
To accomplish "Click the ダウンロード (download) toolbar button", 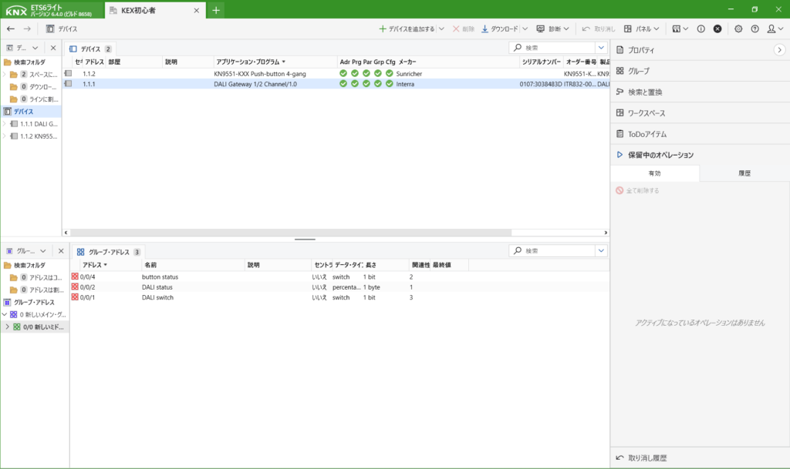I will [x=500, y=28].
